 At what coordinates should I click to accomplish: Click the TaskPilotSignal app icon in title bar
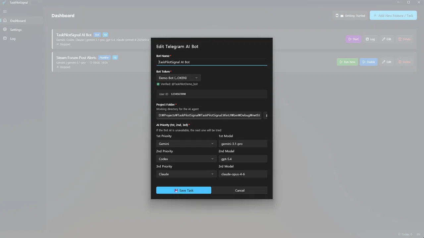[x=4, y=2]
